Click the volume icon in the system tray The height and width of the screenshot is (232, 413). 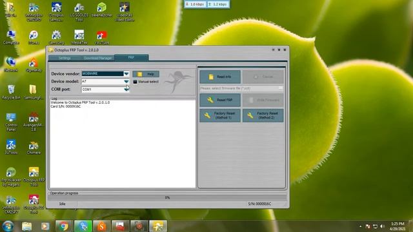(x=383, y=226)
